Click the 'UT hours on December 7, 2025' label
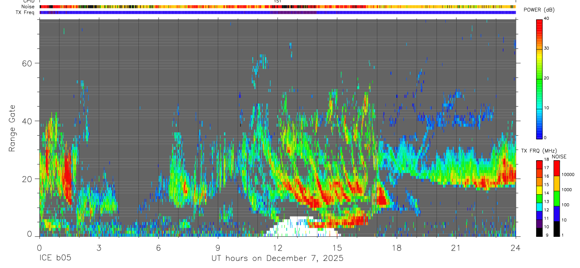The width and height of the screenshot is (580, 268). (277, 259)
